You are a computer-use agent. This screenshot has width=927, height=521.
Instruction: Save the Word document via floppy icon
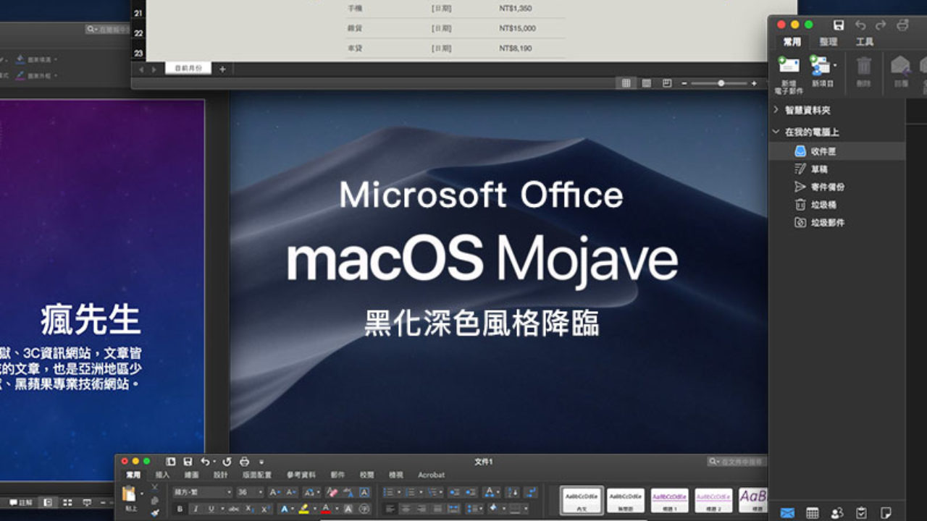pyautogui.click(x=188, y=461)
